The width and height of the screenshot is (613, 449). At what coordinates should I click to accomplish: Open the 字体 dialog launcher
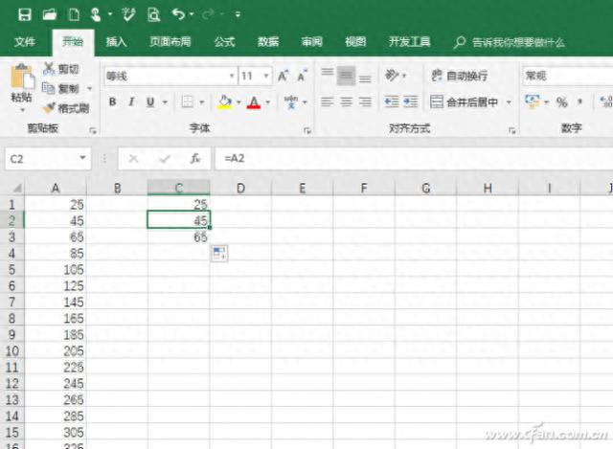[x=307, y=130]
